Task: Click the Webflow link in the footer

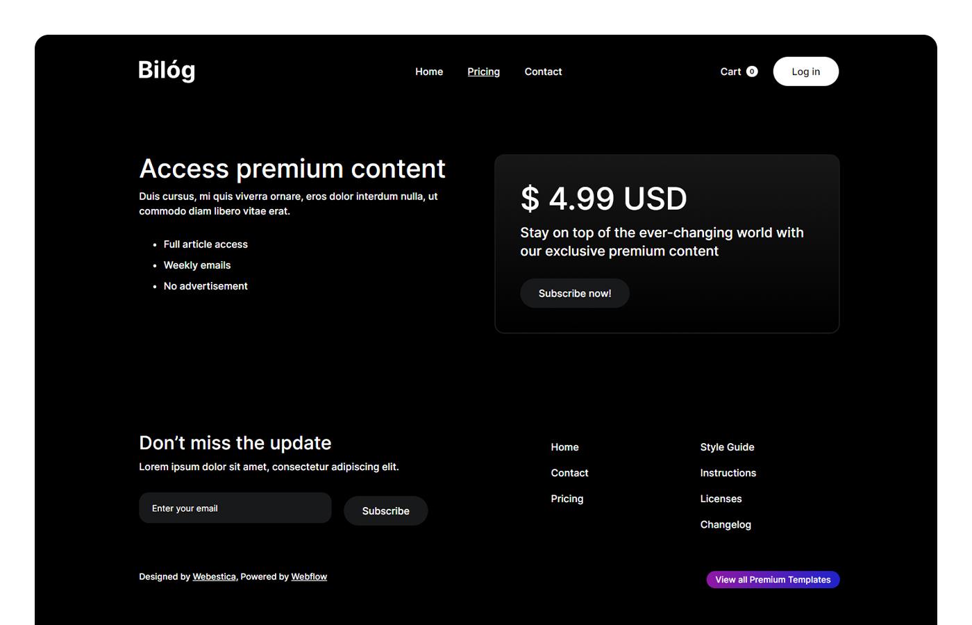Action: [309, 576]
